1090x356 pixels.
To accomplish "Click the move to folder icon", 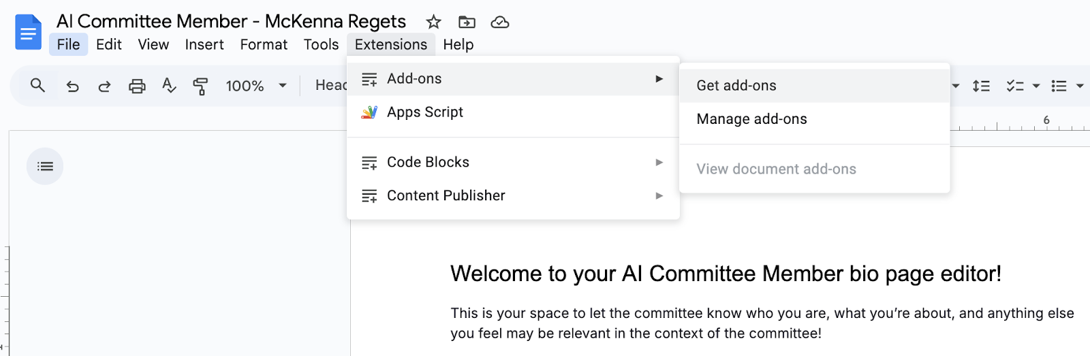I will tap(467, 22).
